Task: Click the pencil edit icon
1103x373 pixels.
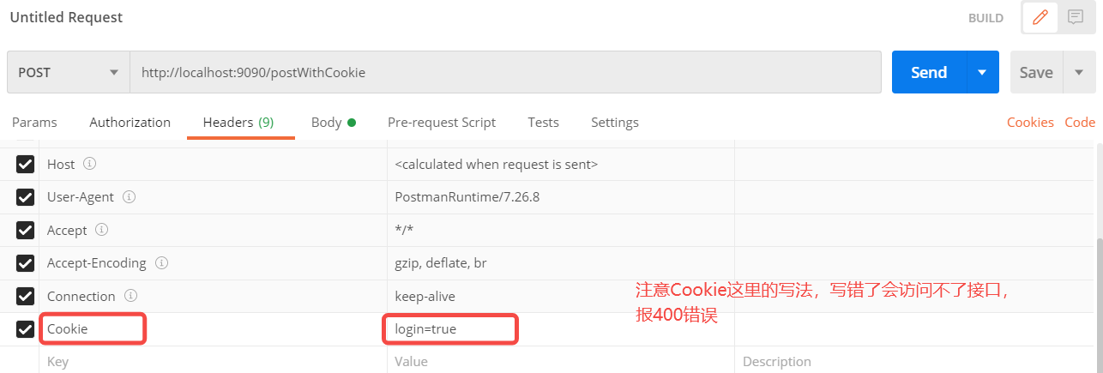Action: (1040, 17)
